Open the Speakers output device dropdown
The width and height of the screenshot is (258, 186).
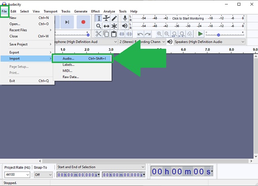210,42
